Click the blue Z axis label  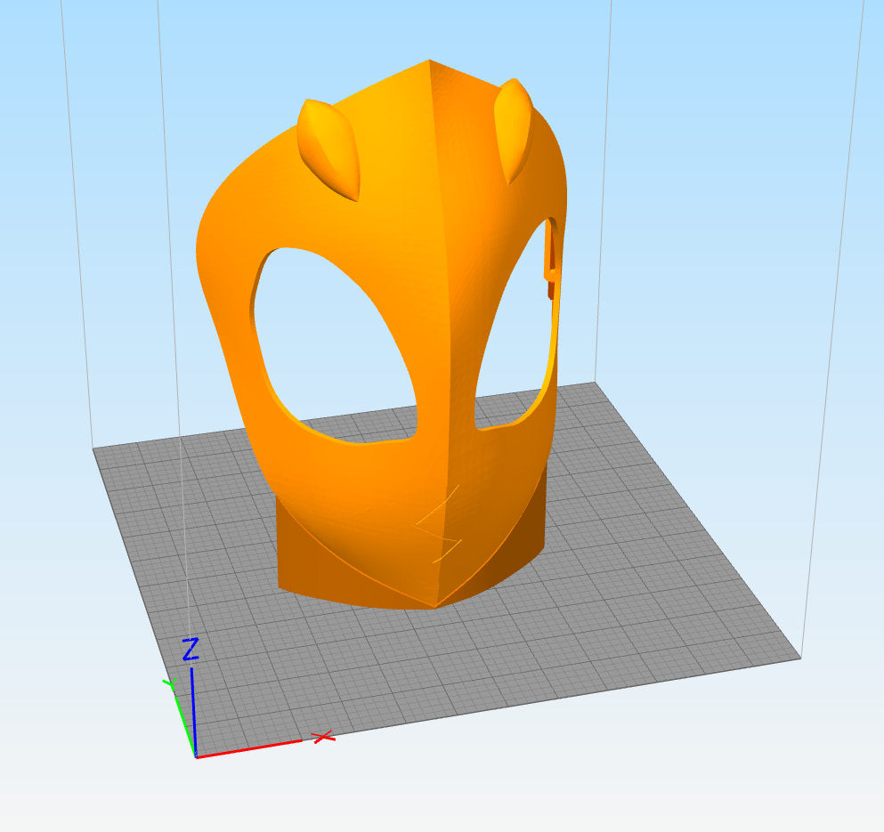tap(191, 649)
